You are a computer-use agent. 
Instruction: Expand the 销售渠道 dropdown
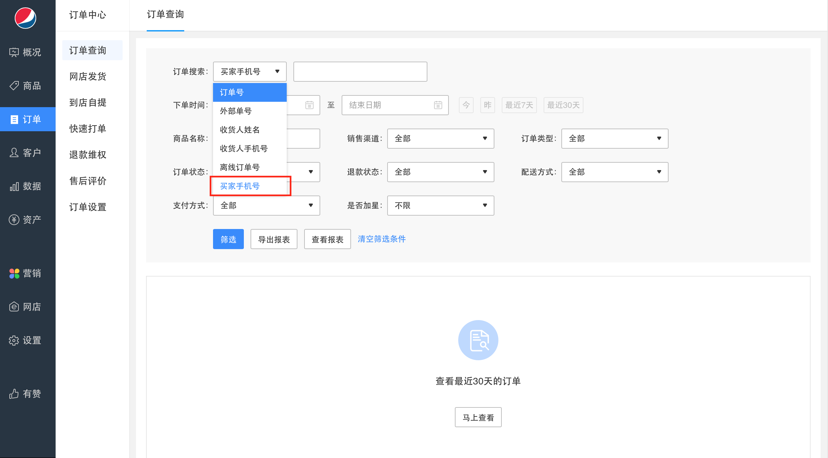click(x=440, y=139)
